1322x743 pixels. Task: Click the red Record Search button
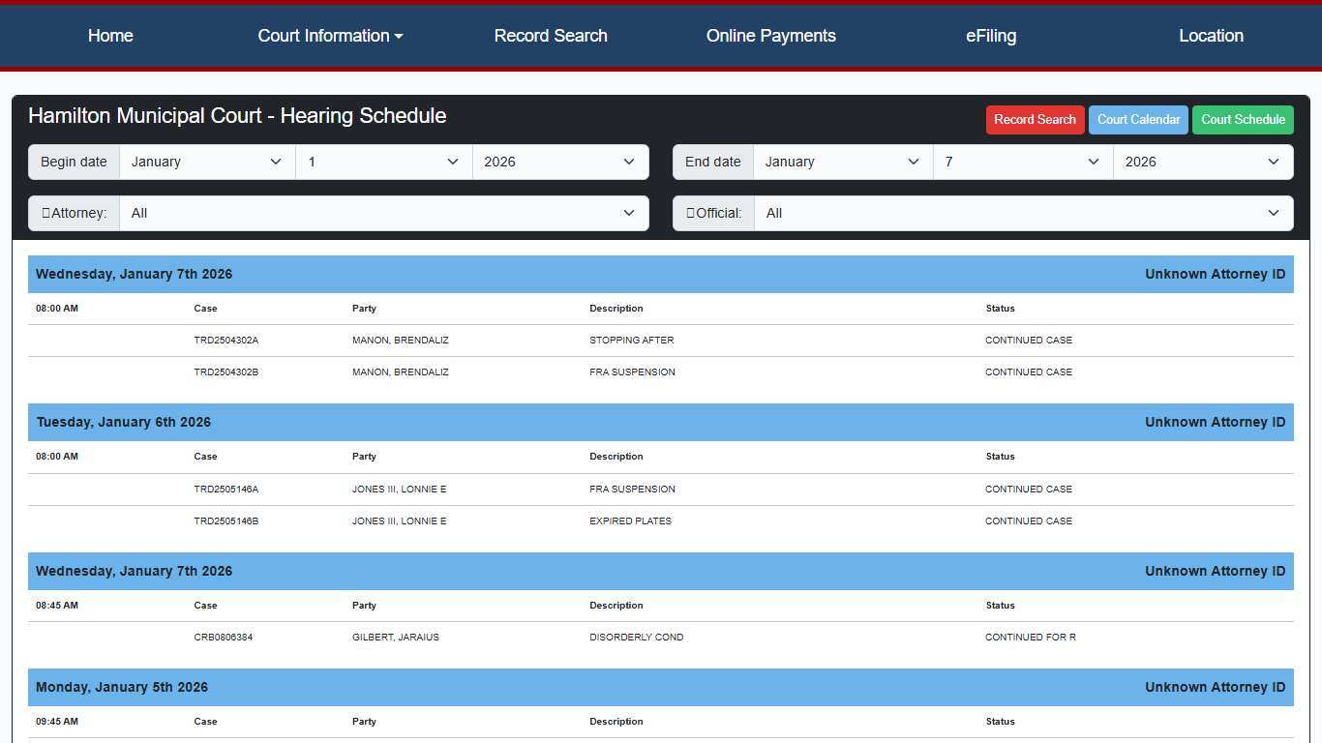click(x=1035, y=120)
